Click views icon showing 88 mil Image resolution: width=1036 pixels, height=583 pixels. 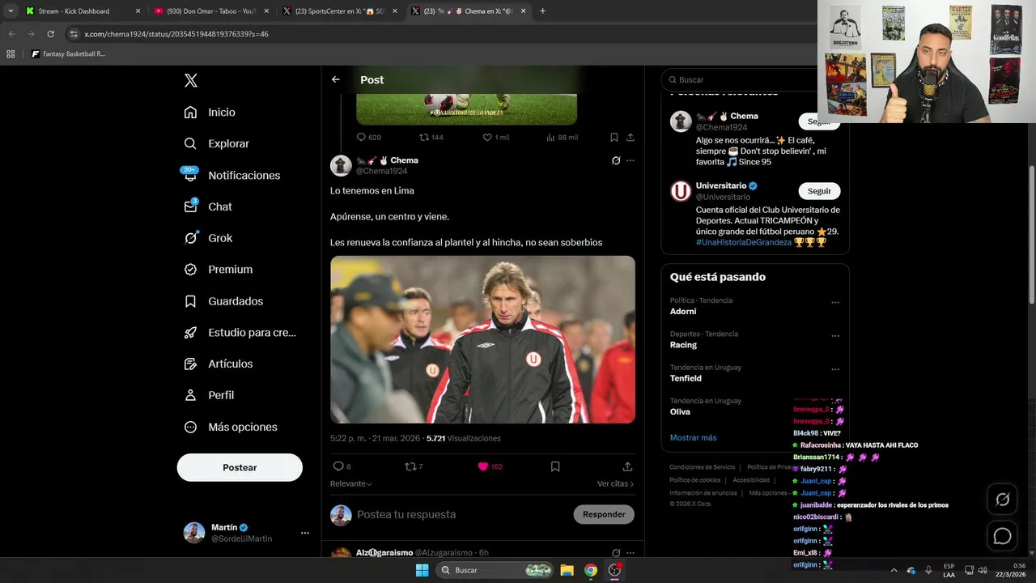(550, 138)
